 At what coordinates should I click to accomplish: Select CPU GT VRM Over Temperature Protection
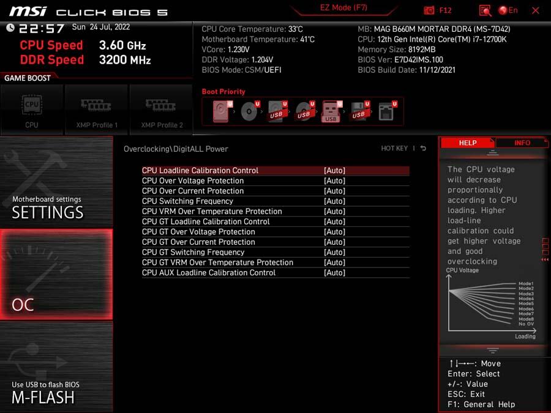(x=275, y=262)
